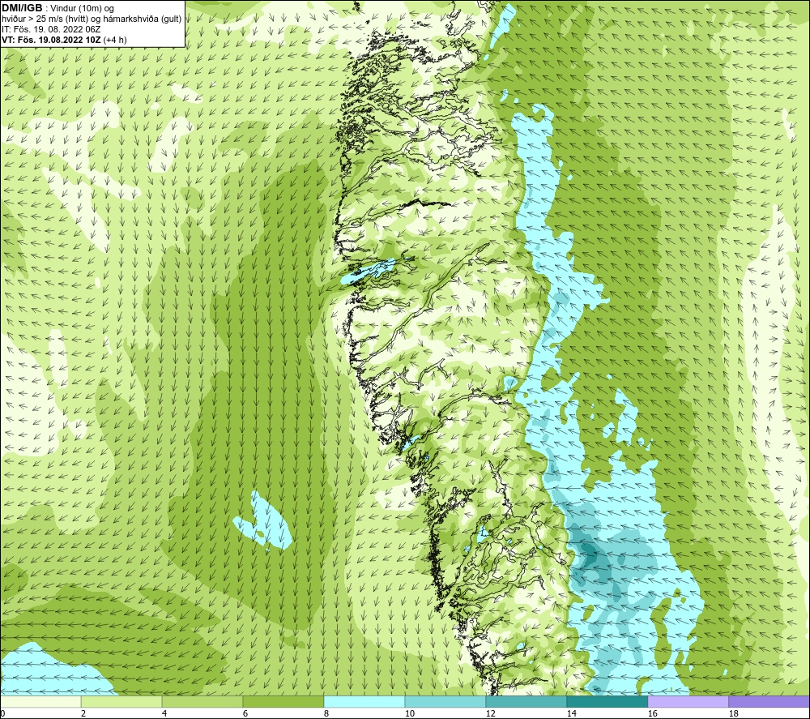
Task: Click the '2' scale label
Action: (83, 714)
